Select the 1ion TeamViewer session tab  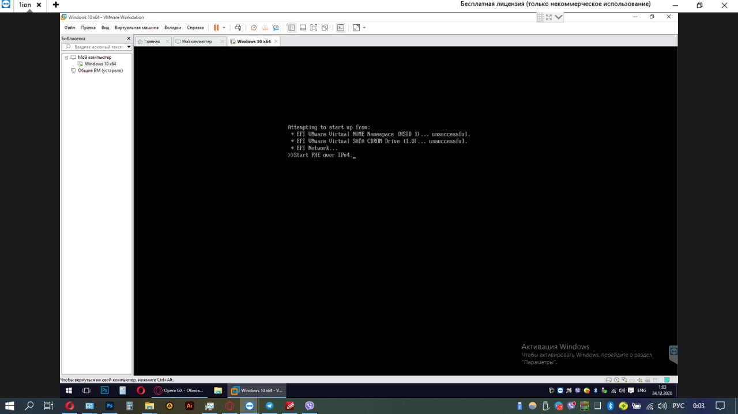click(25, 5)
